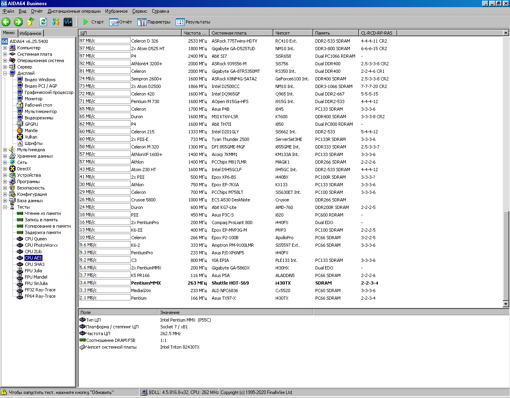Screen dimensions: 510x398
Task: Click the FPU Julia chip icon
Action: point(20,271)
